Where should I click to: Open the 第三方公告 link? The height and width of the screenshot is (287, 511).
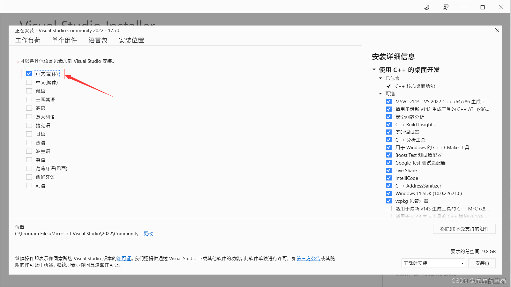(309, 259)
